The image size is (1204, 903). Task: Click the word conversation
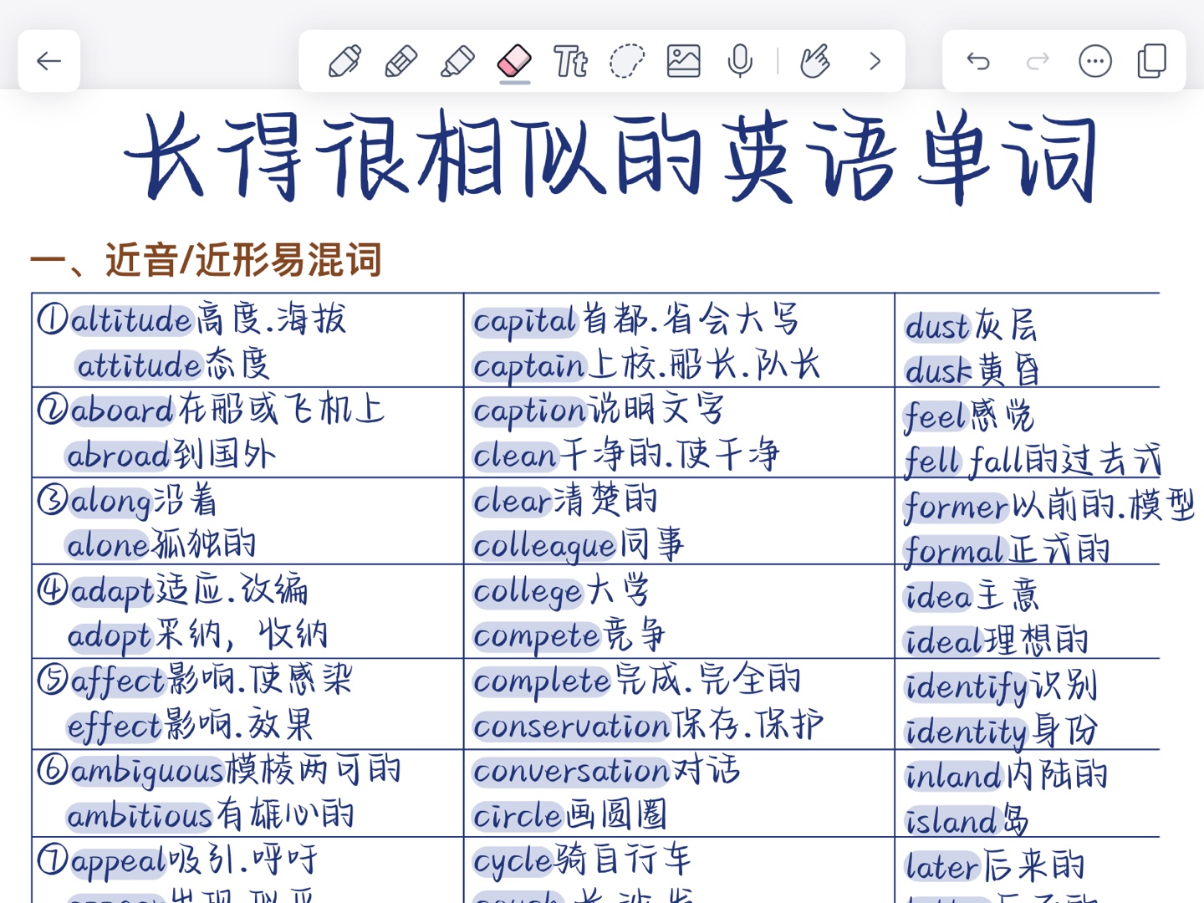[572, 772]
